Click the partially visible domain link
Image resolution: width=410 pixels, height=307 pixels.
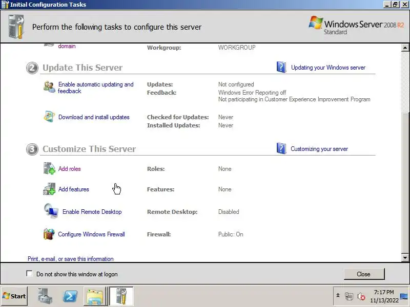pyautogui.click(x=67, y=46)
